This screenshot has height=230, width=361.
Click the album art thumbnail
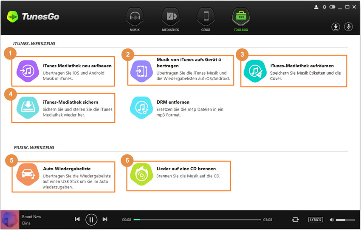click(10, 220)
